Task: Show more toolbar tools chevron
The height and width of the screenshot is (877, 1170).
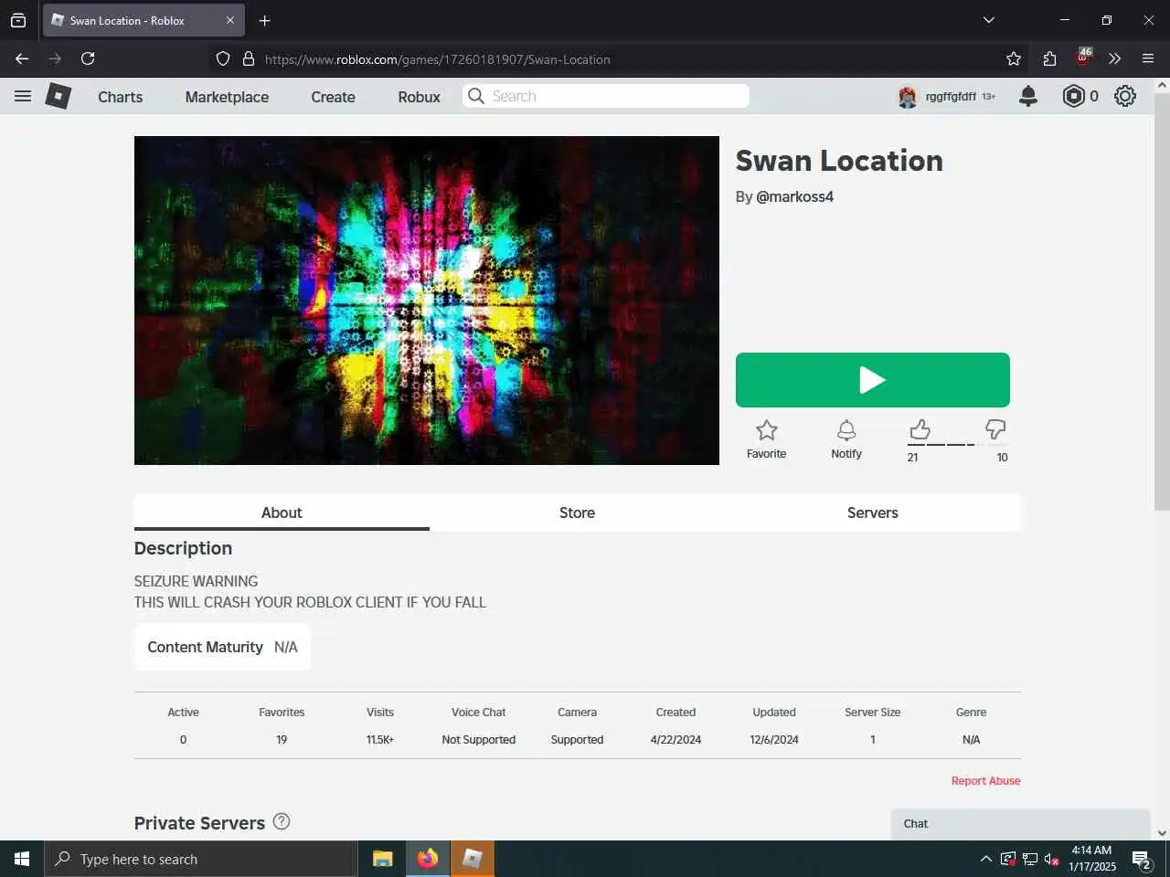Action: (1114, 58)
